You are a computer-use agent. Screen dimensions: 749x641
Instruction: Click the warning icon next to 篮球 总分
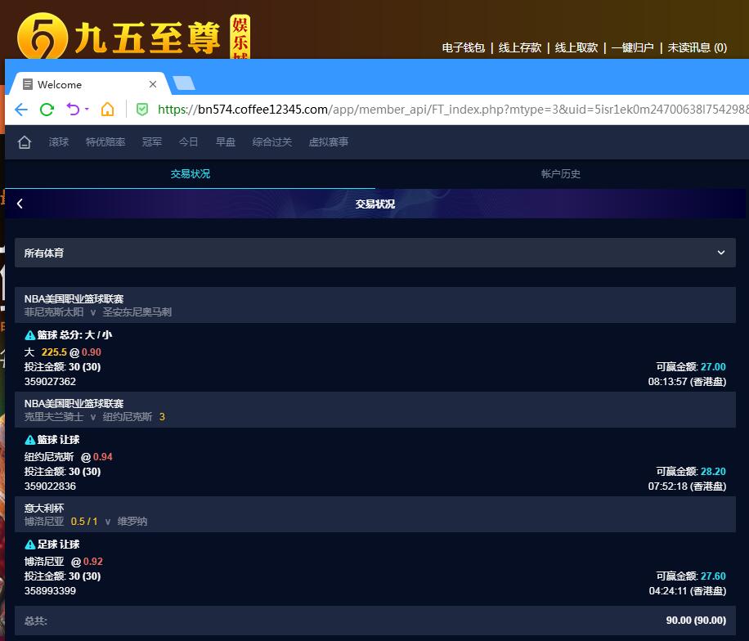(30, 335)
